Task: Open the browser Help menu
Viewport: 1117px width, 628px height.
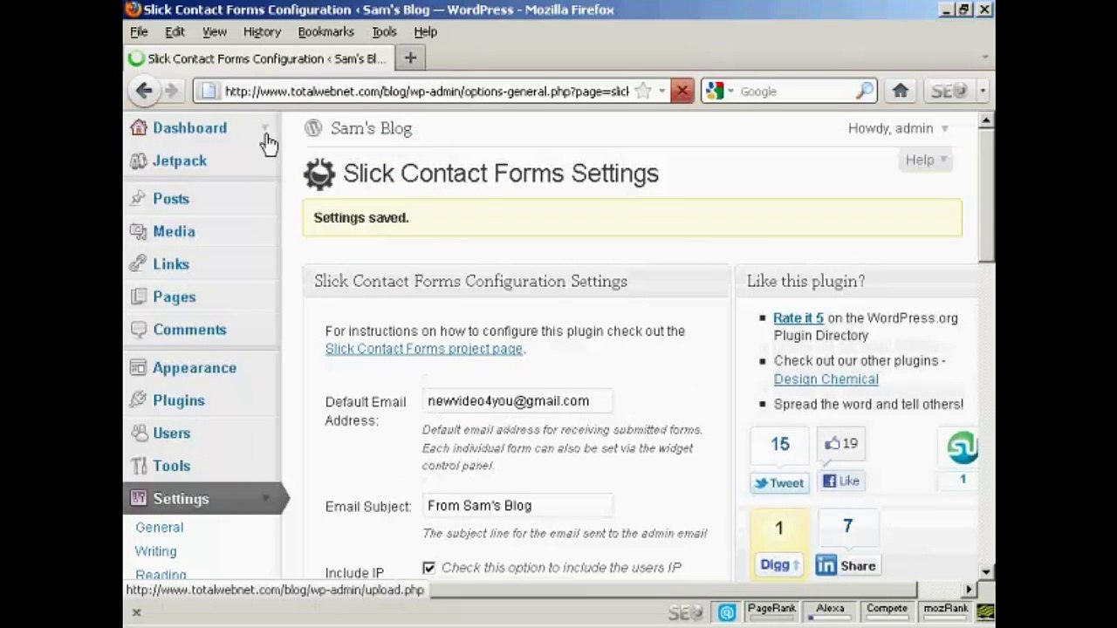Action: [x=425, y=31]
